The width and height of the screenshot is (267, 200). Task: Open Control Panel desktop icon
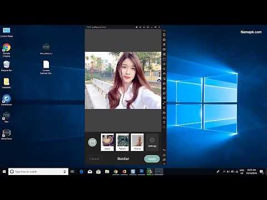(7, 32)
